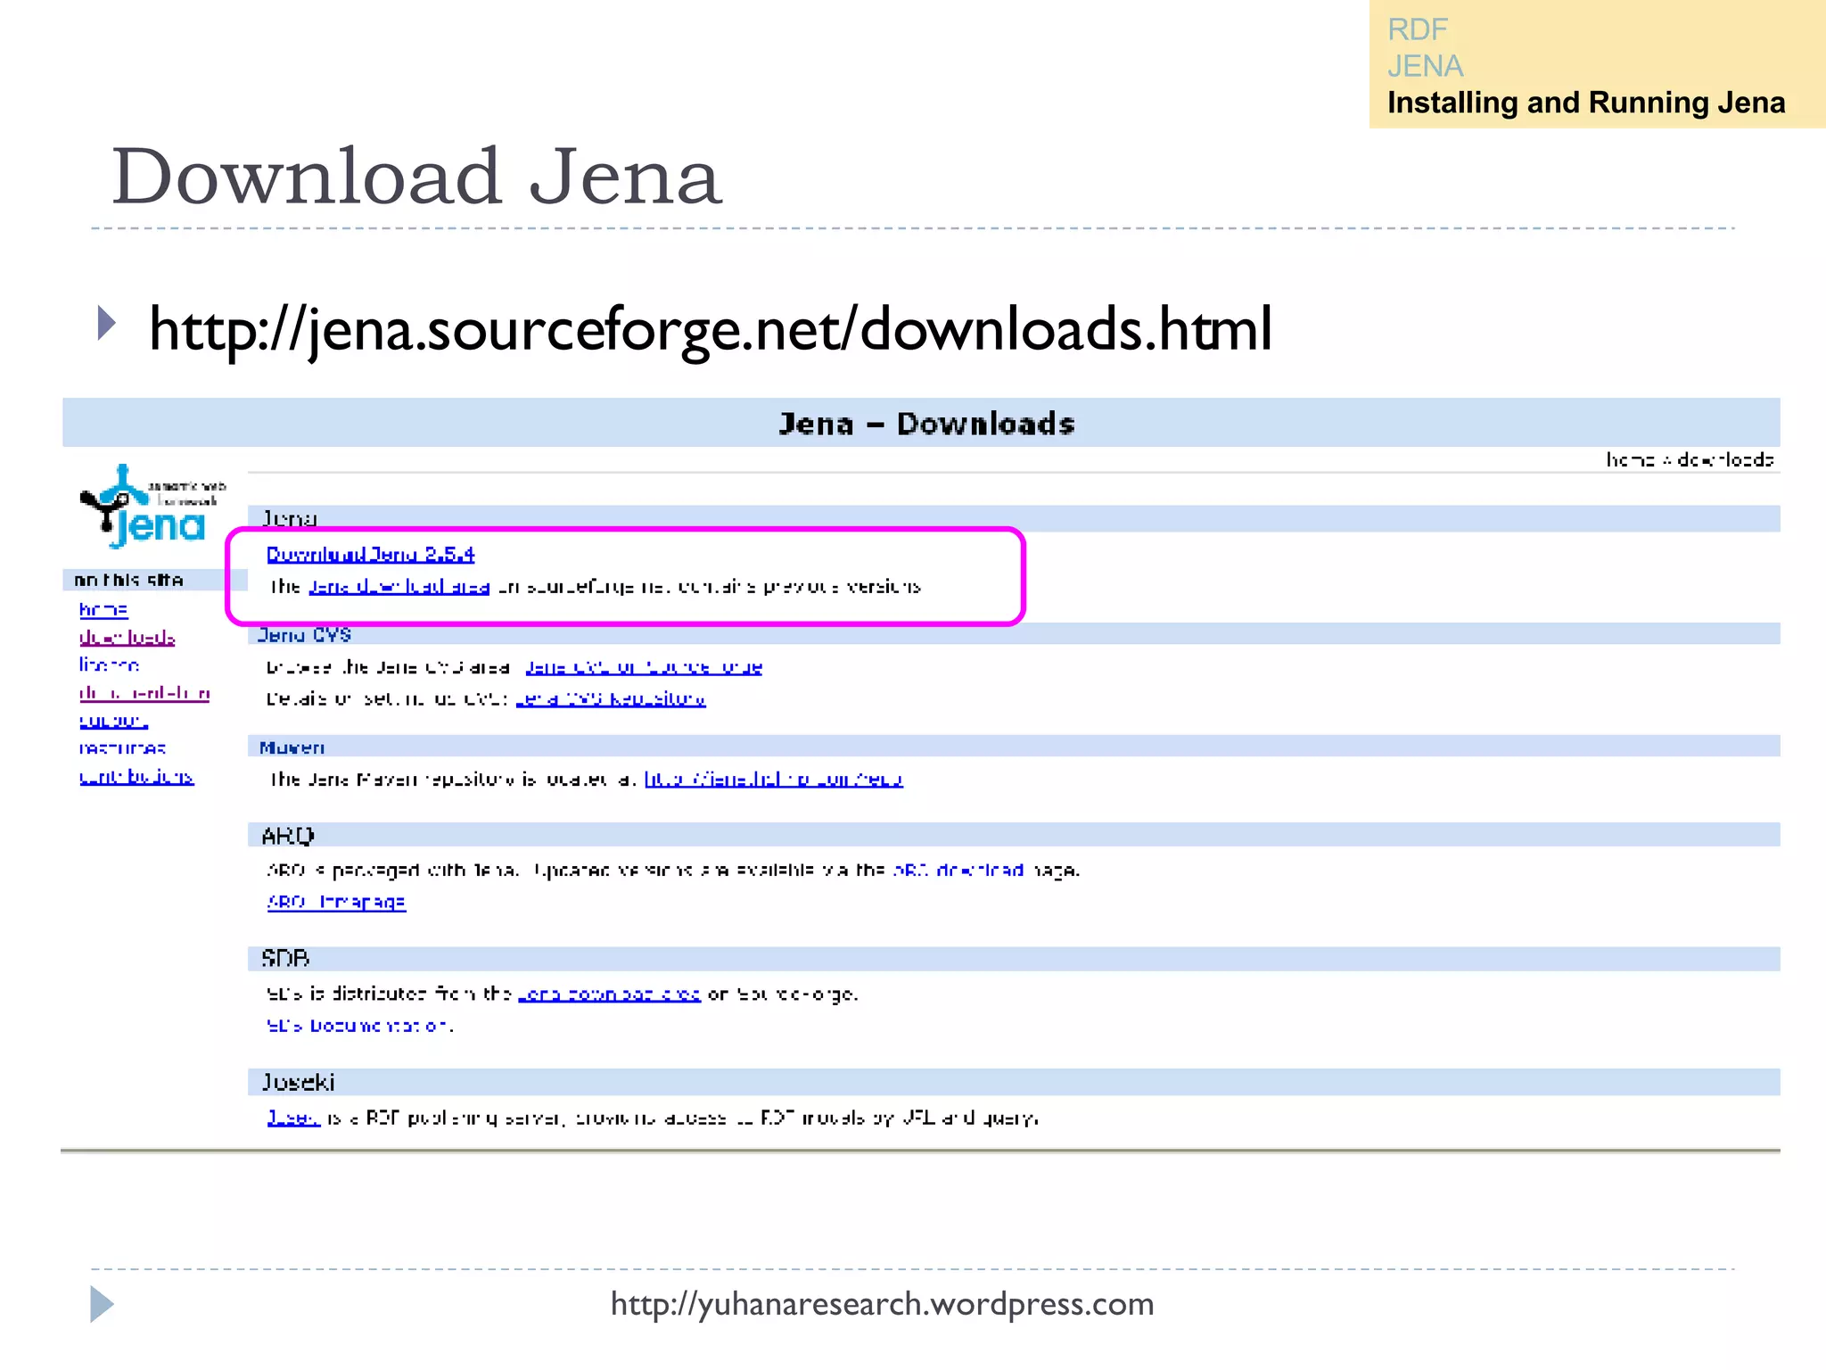
Task: Open the home link in the sidebar
Action: click(103, 610)
